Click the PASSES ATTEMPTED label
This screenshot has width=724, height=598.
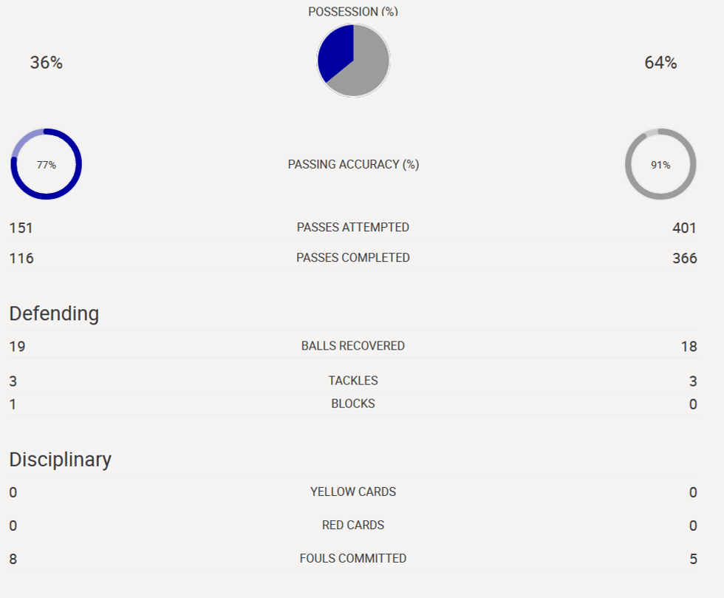353,227
